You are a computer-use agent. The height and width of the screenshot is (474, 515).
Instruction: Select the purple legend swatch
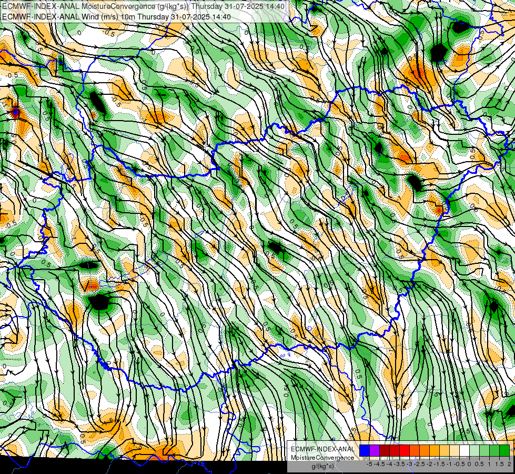pyautogui.click(x=375, y=450)
